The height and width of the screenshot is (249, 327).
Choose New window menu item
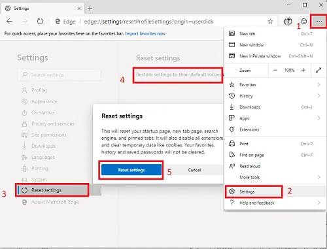tap(275, 45)
